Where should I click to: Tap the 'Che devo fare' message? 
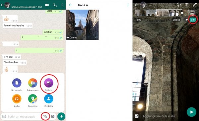15,62
